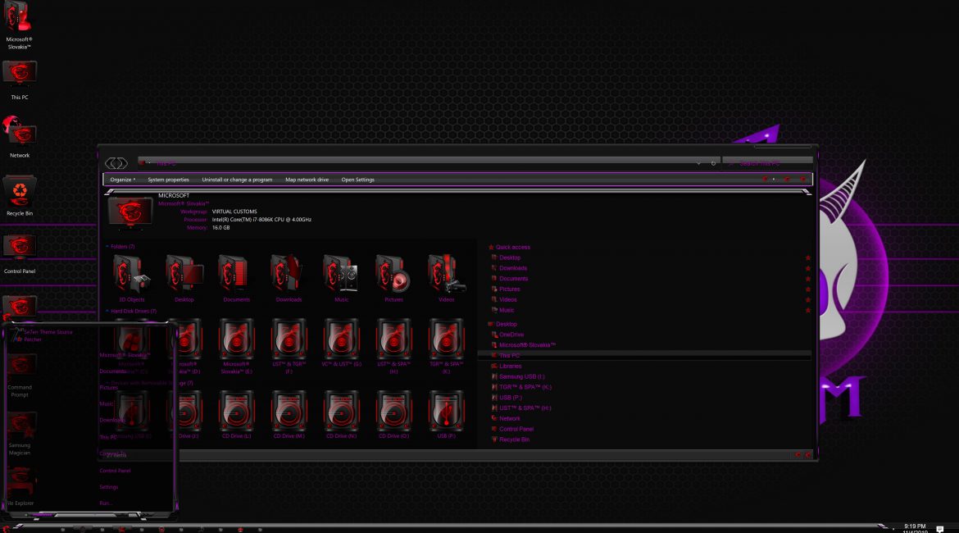The width and height of the screenshot is (959, 533).
Task: Select the UST & SPA (H:) drive icon
Action: (393, 339)
